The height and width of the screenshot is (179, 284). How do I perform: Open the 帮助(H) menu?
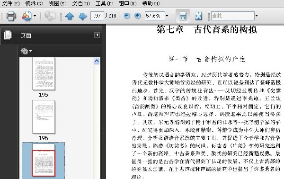click(151, 3)
